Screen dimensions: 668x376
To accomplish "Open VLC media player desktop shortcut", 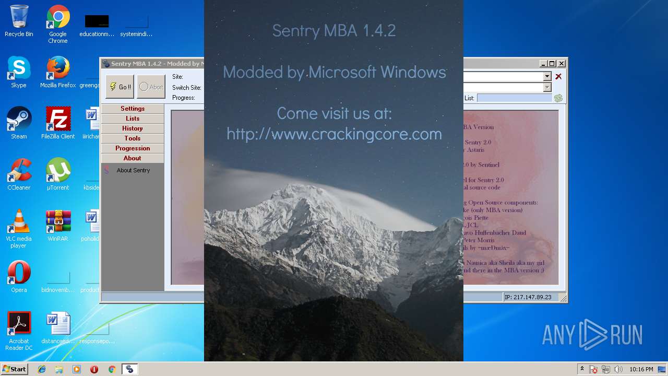I will pos(19,229).
